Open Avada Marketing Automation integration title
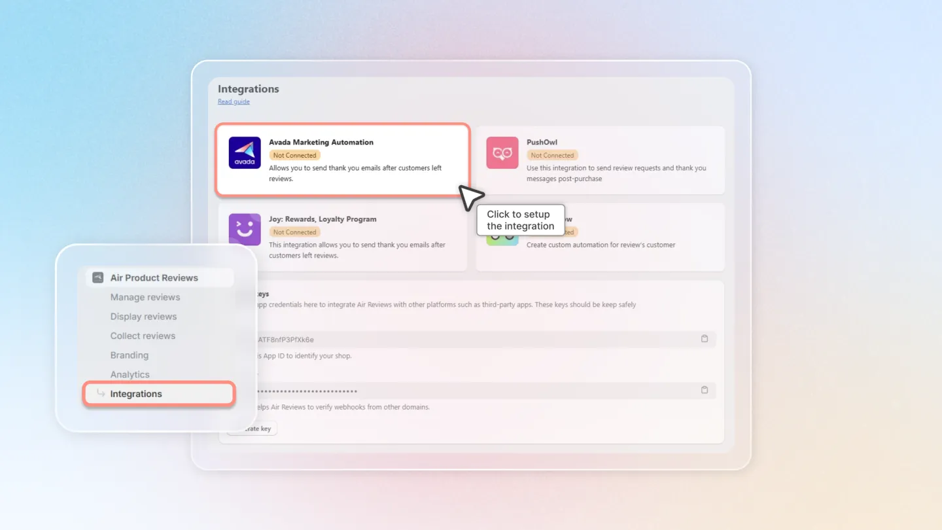This screenshot has width=942, height=530. (x=321, y=142)
